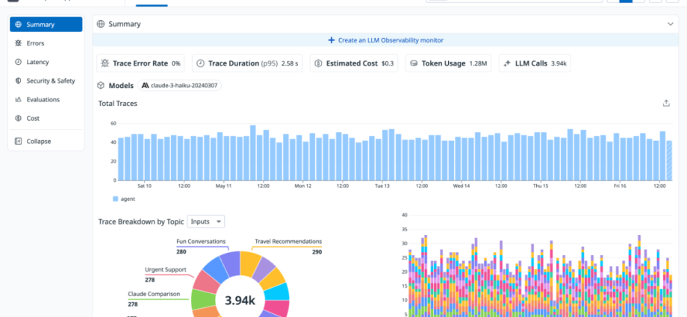
Task: Click the shield icon beside Security & Safety
Action: click(x=18, y=81)
